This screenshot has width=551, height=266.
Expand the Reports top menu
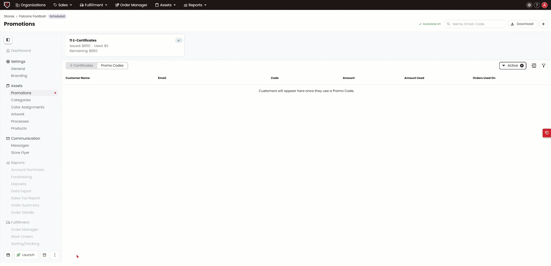click(x=195, y=5)
